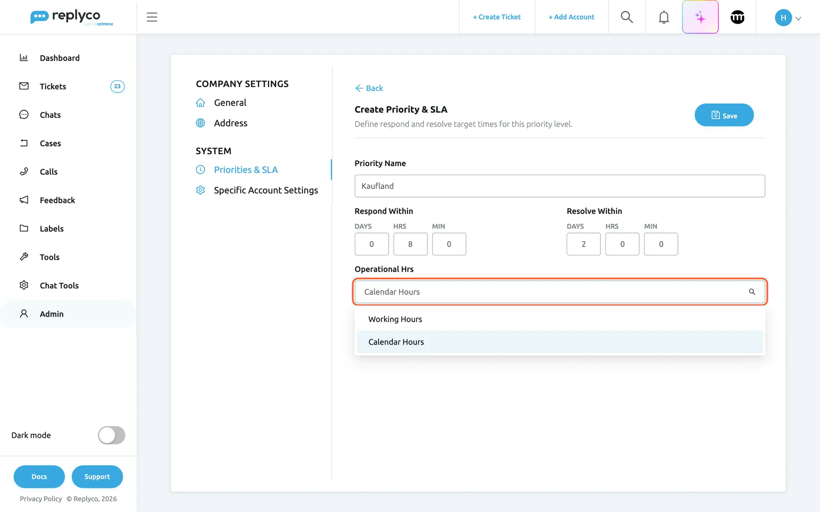Open notifications bell
This screenshot has width=820, height=512.
point(664,17)
